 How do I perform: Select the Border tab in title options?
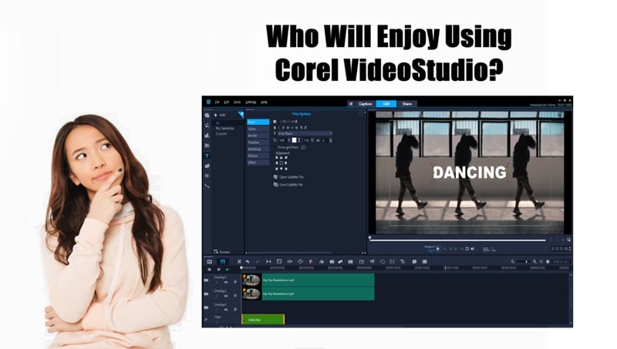point(258,136)
